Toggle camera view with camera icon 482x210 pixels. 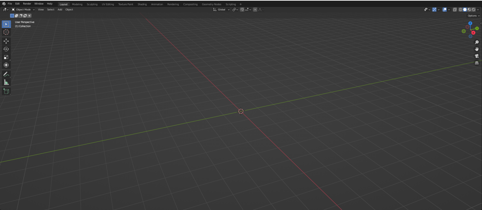click(477, 56)
